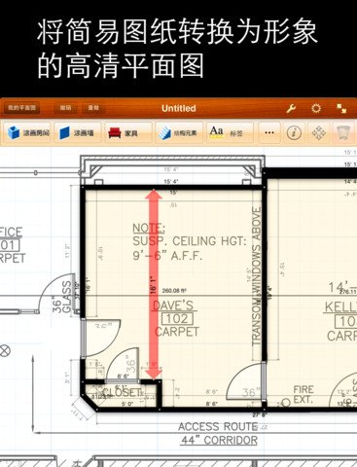Open the furniture (red sofa) library
357x467 pixels.
tap(128, 132)
